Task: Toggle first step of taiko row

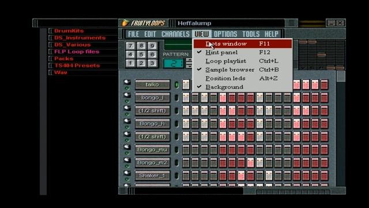Action: point(186,84)
